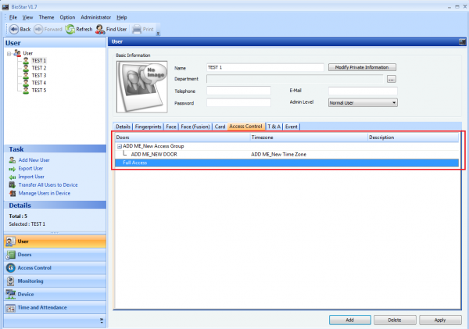The image size is (469, 329).
Task: Collapse the User tree root node
Action: (8, 53)
